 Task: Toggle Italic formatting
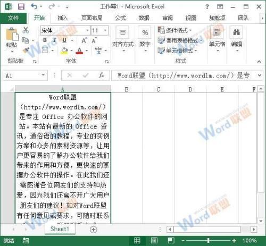55,40
